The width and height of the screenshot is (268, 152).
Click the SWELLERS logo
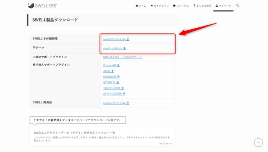[x=42, y=5]
